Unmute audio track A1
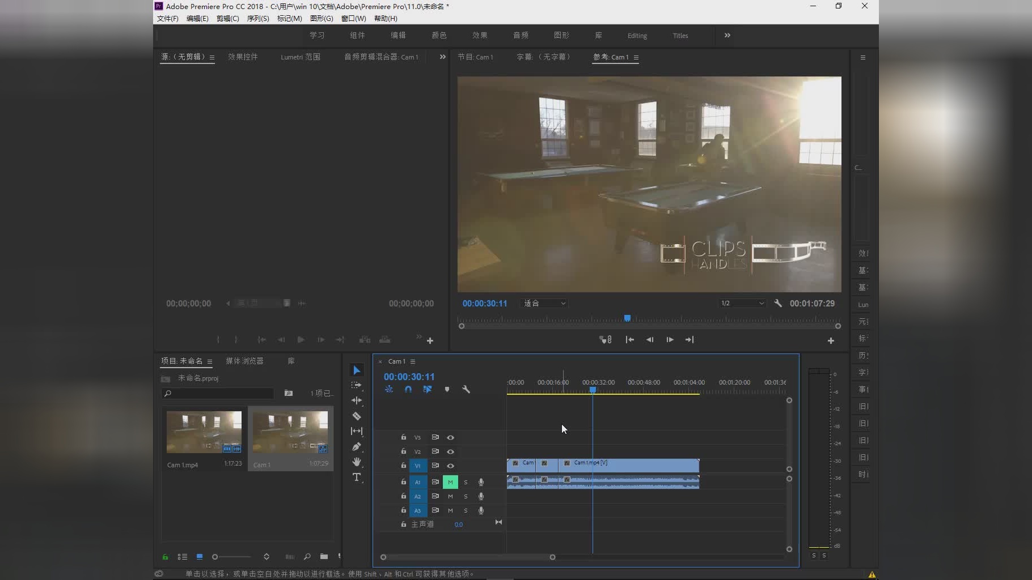 (450, 482)
